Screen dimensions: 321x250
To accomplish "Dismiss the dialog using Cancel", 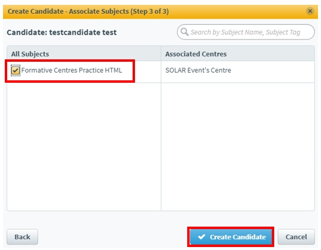I will (x=296, y=237).
